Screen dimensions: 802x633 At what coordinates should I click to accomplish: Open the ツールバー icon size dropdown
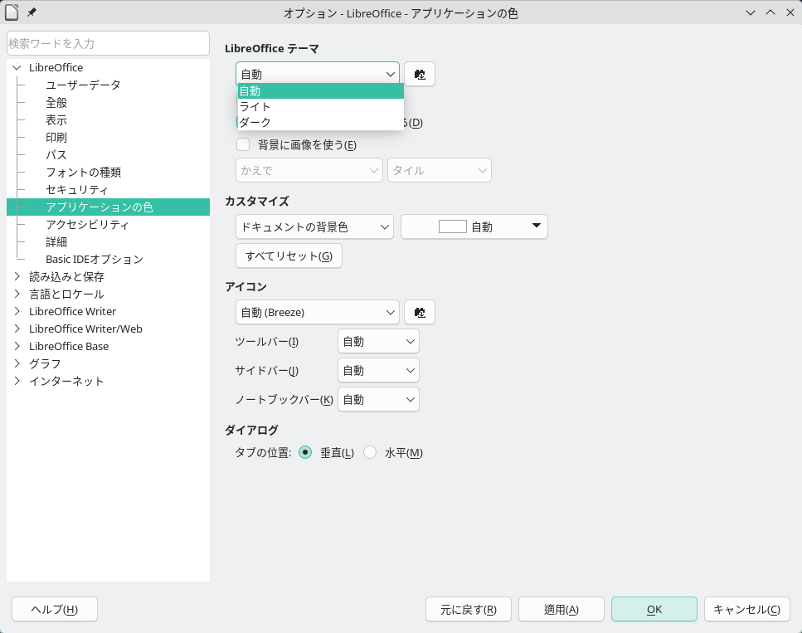(378, 342)
